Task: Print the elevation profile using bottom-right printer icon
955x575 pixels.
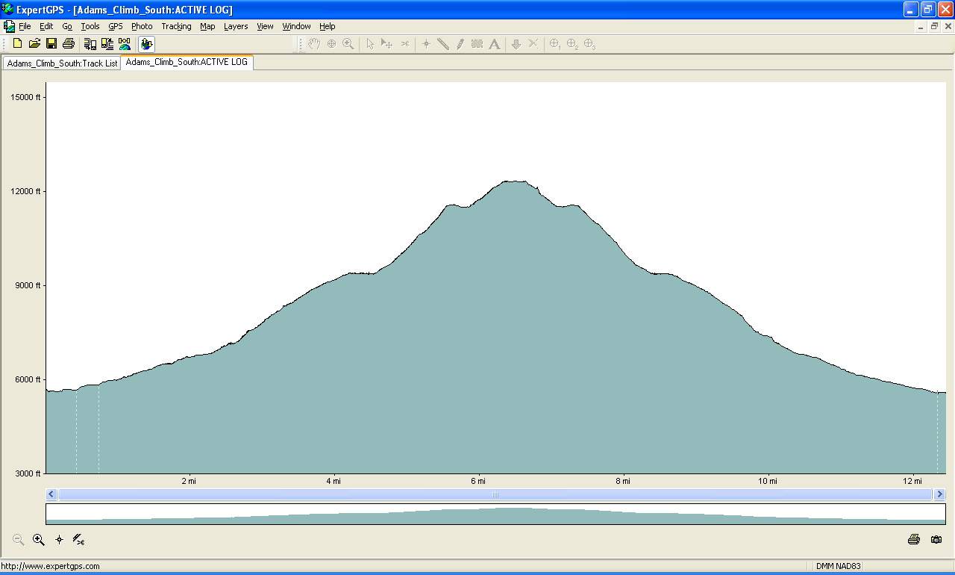Action: pos(914,540)
